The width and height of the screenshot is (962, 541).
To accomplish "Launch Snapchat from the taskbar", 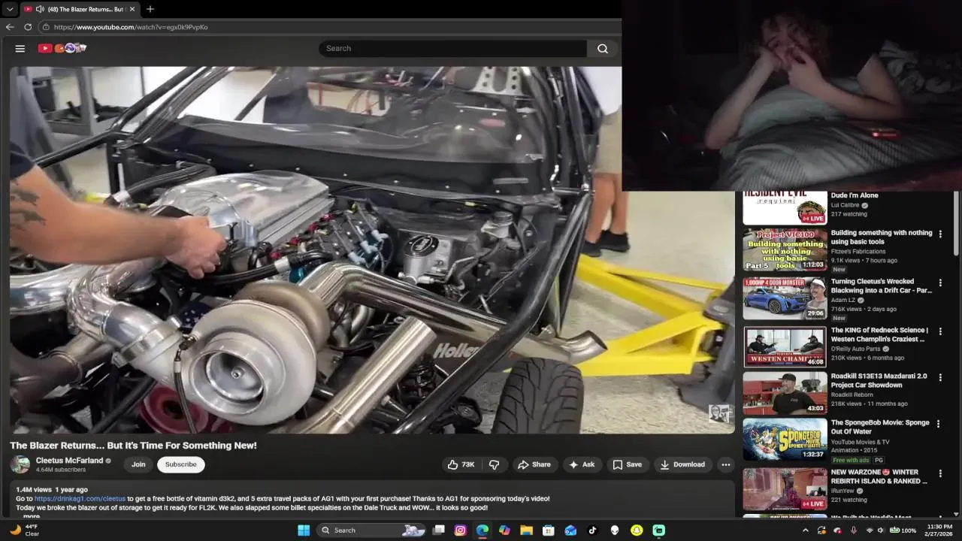I will pos(637,530).
